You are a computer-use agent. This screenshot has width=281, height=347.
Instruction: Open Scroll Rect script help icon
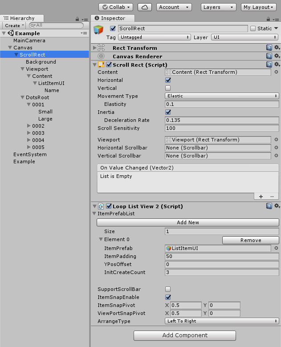[x=269, y=65]
